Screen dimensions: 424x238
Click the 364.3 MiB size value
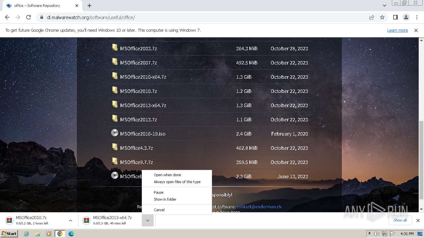(246, 48)
